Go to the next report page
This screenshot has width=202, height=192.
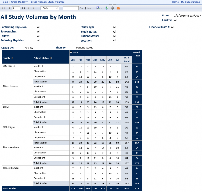point(29,8)
